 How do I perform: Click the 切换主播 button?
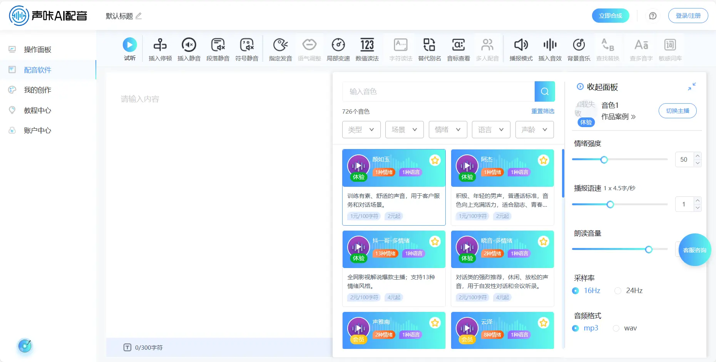(x=677, y=111)
